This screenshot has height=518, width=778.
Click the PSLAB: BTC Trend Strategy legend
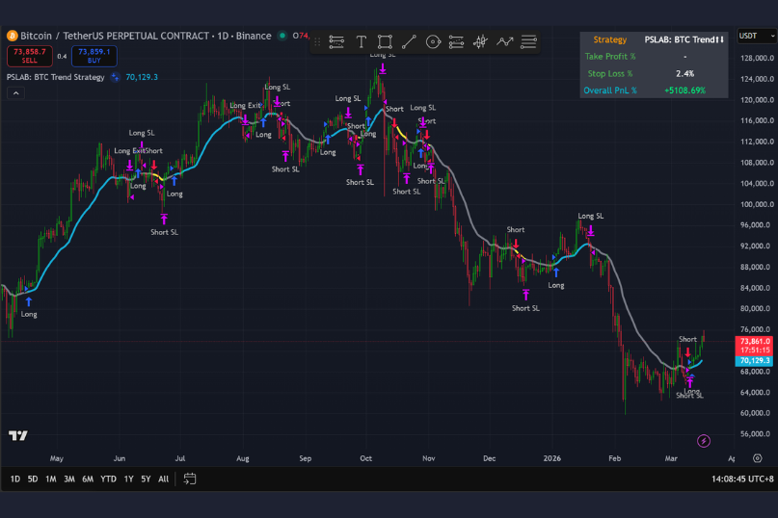pyautogui.click(x=55, y=77)
